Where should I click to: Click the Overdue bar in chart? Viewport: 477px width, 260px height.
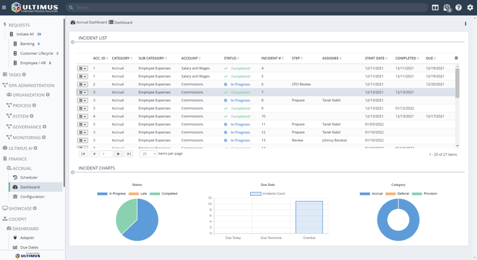coord(309,217)
